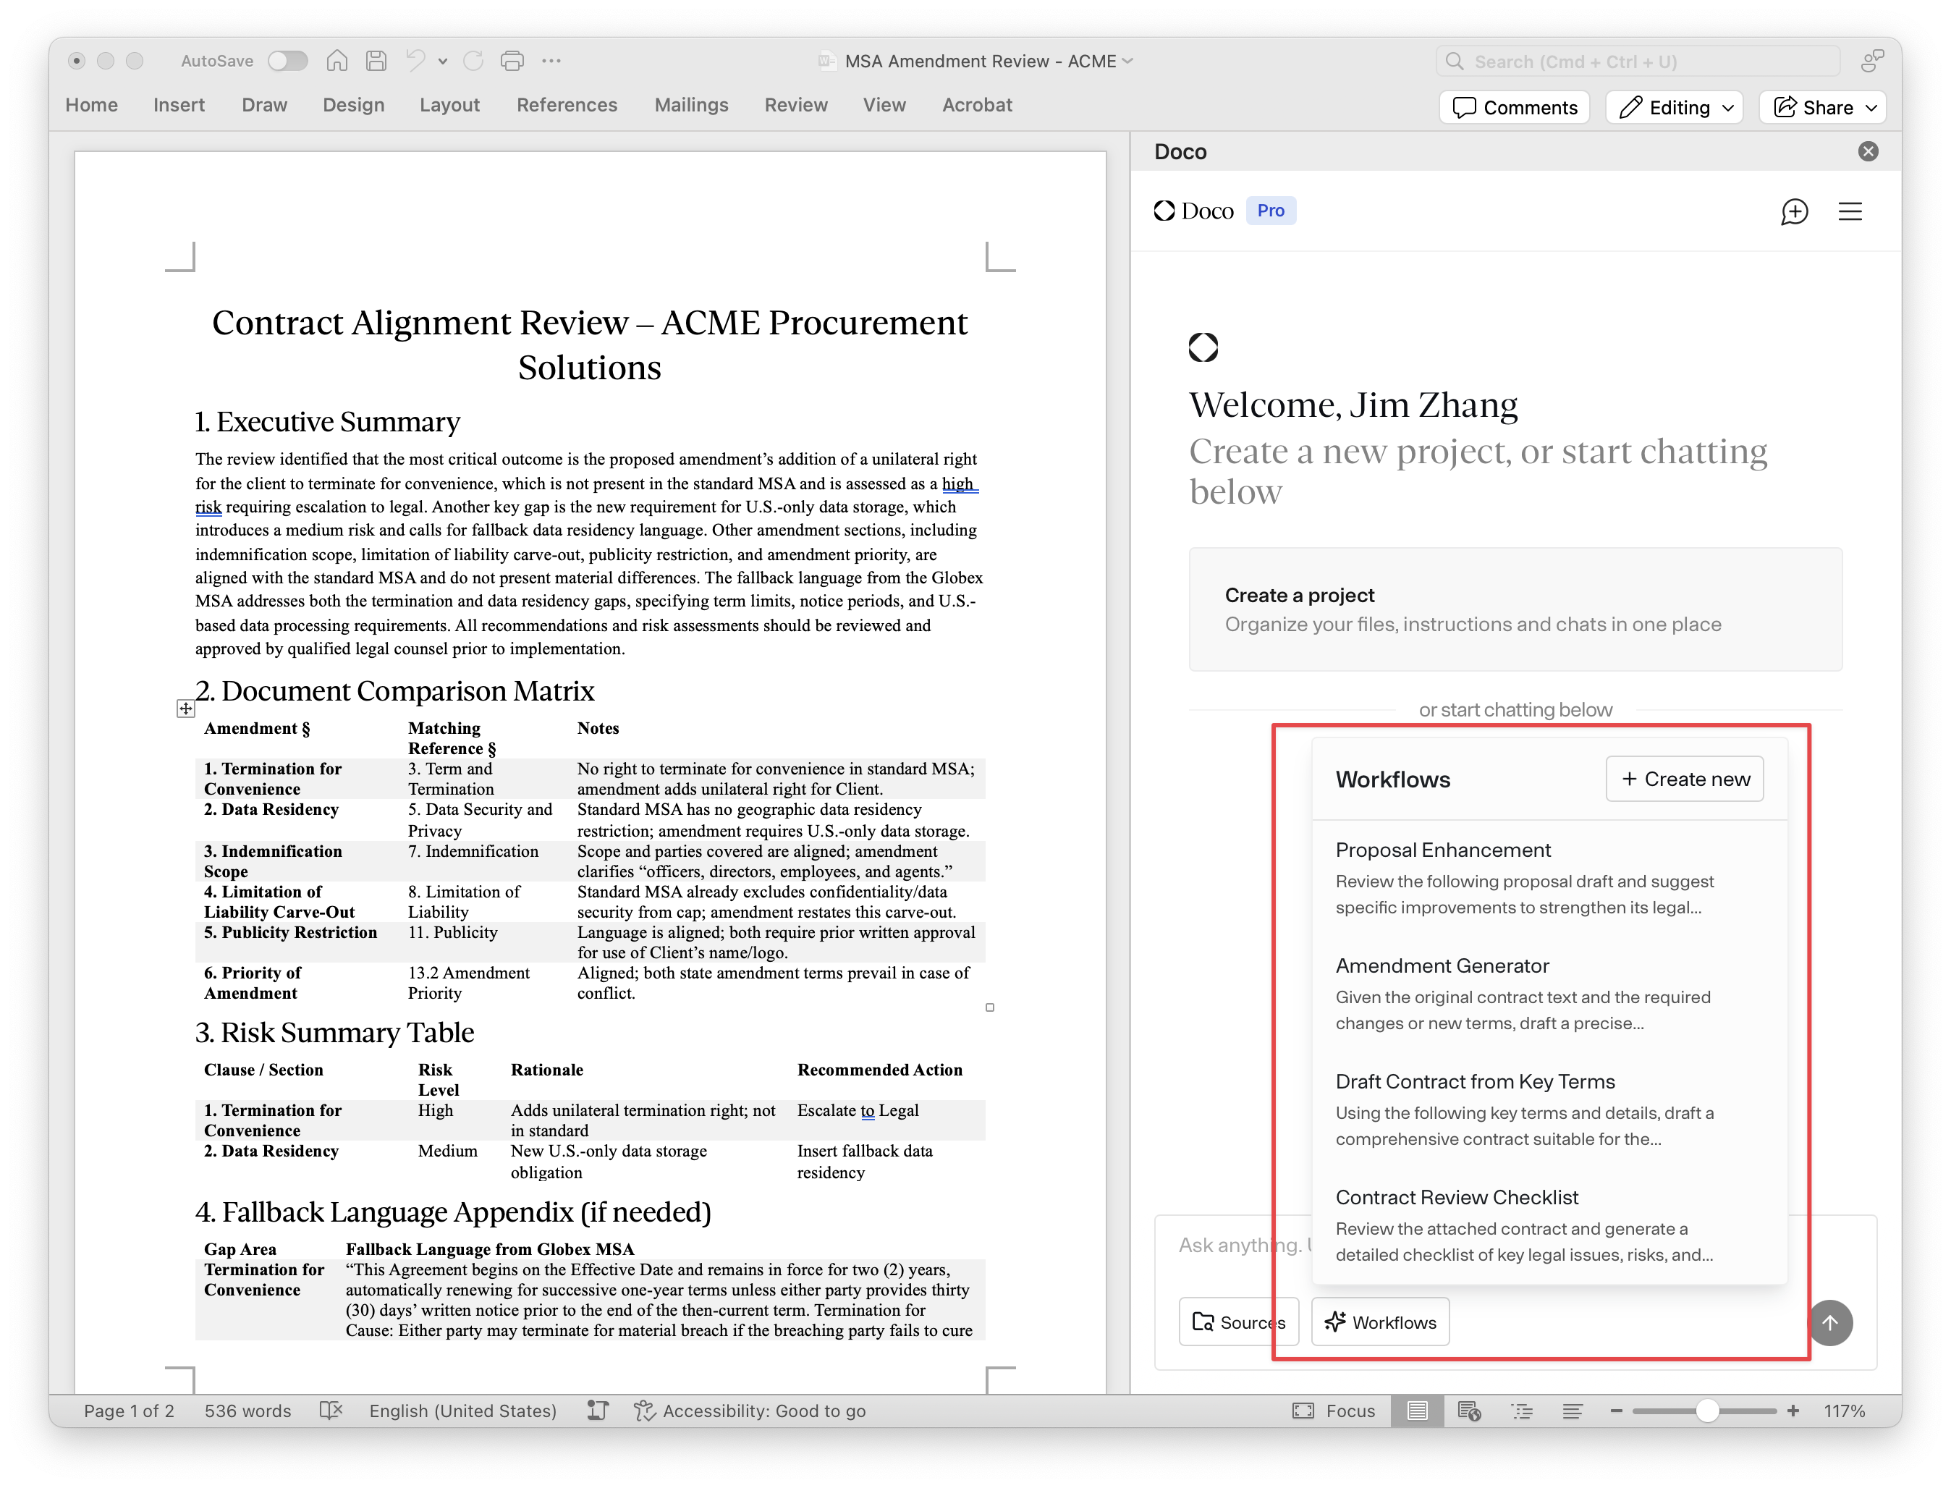Open the Editing mode dropdown
Screen dimensions: 1951x1488
pyautogui.click(x=1674, y=107)
